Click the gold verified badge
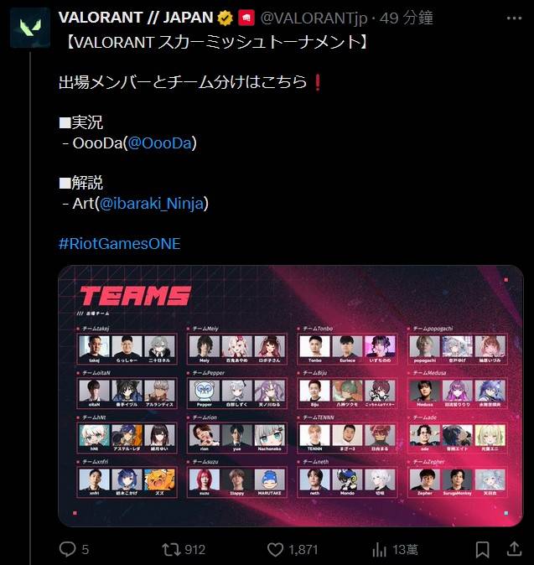This screenshot has height=565, width=534. (x=225, y=18)
